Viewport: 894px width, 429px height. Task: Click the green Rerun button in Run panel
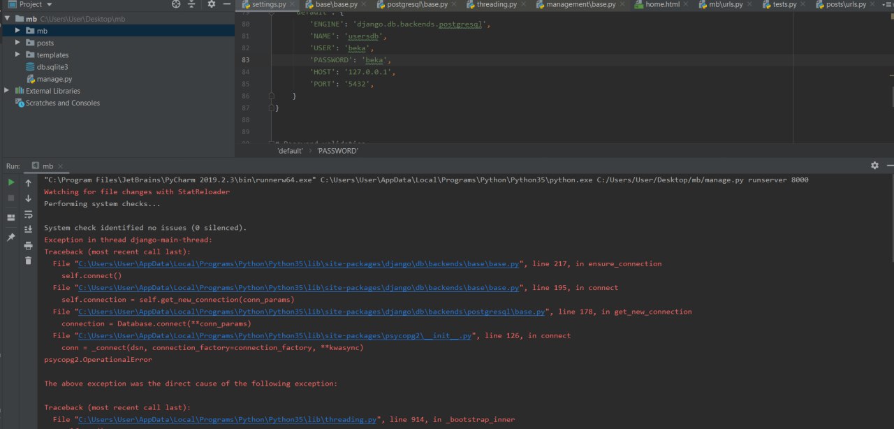11,182
